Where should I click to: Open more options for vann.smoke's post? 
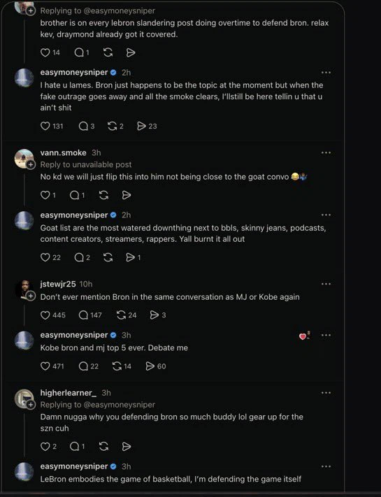pyautogui.click(x=326, y=153)
